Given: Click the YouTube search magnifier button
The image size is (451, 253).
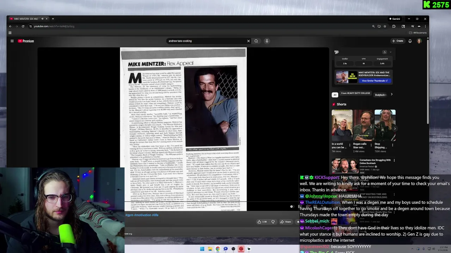Looking at the screenshot, I should tap(256, 41).
